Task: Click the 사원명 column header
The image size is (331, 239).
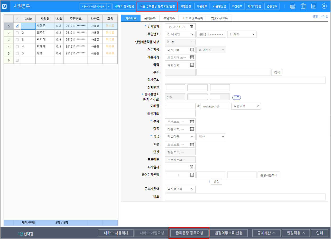Action: click(x=45, y=19)
